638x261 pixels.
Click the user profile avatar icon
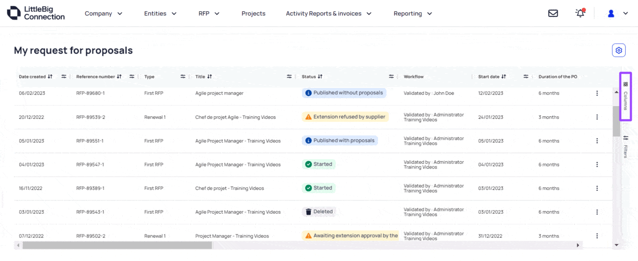(611, 14)
